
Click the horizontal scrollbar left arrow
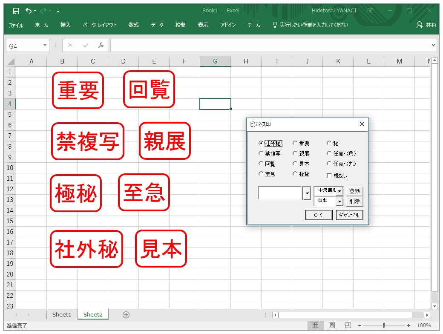point(276,315)
